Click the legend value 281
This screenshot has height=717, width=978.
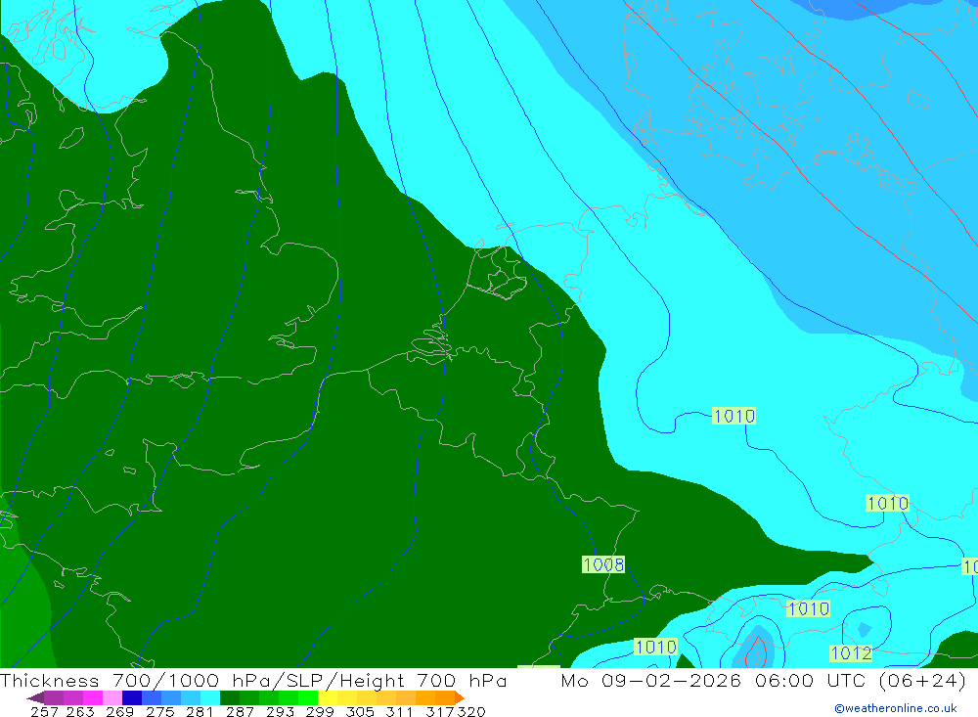pyautogui.click(x=200, y=711)
